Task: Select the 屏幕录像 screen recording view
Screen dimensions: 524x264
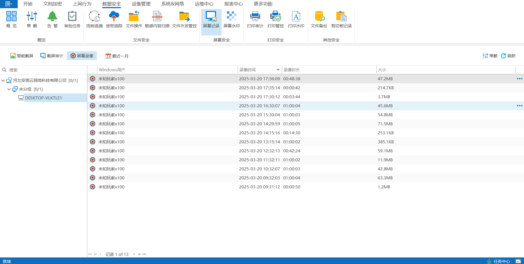Action: [82, 56]
